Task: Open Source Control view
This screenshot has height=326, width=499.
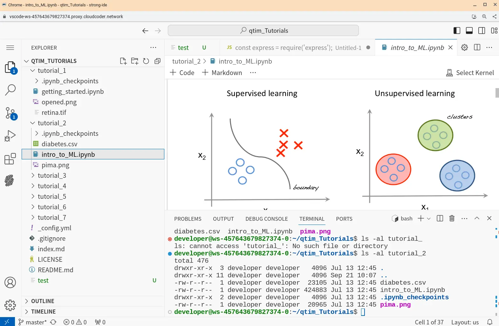Action: (x=10, y=113)
